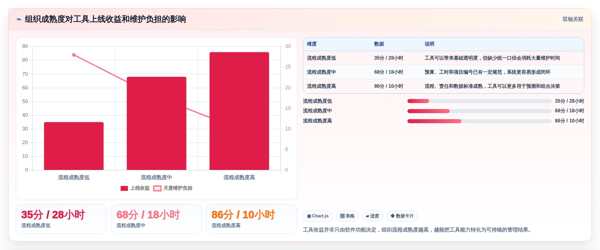Click the footnote starting 工具收益并非只由软件功能决定
The image size is (600, 250).
418,230
